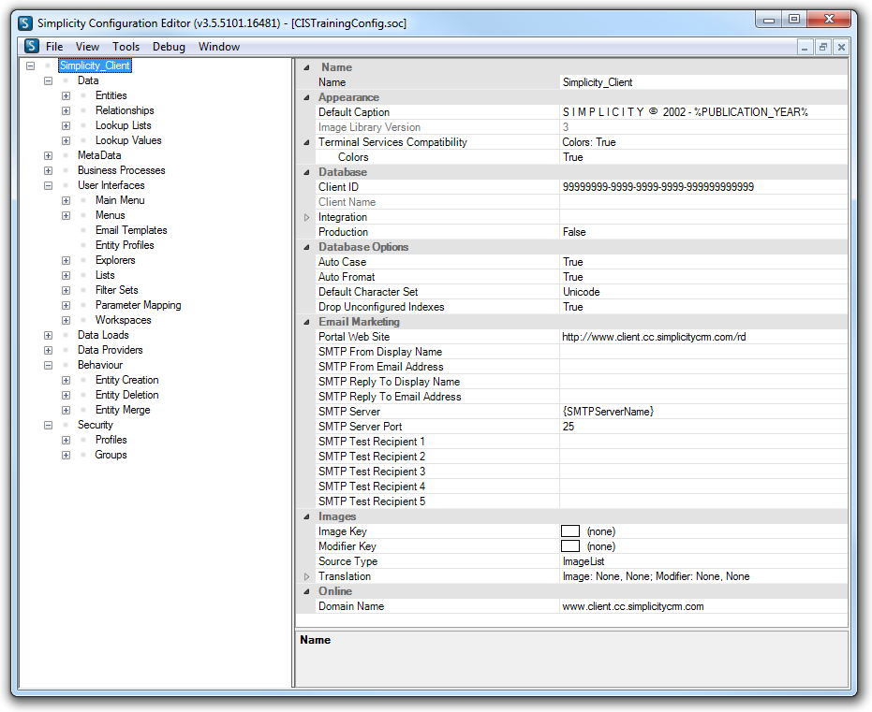Restore the inner document window
872x712 pixels.
(x=823, y=47)
